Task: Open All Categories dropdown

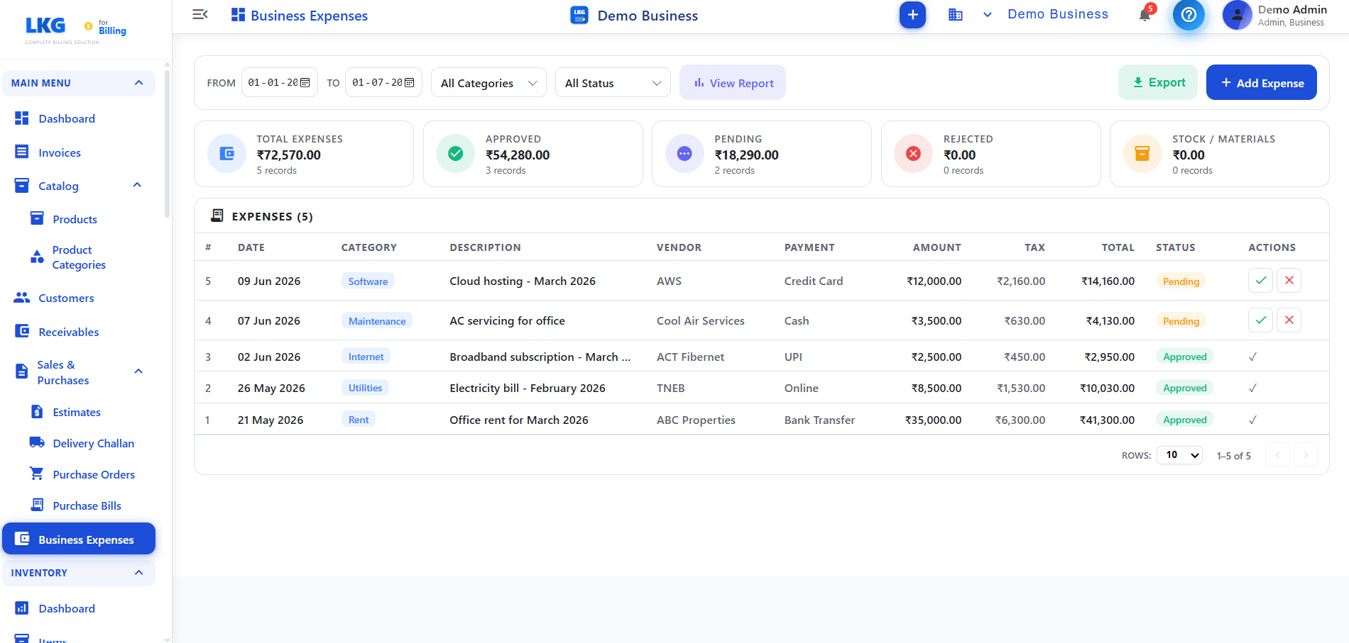Action: [488, 83]
